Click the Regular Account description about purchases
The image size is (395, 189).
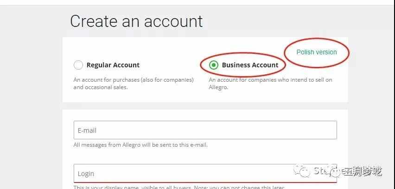(133, 80)
